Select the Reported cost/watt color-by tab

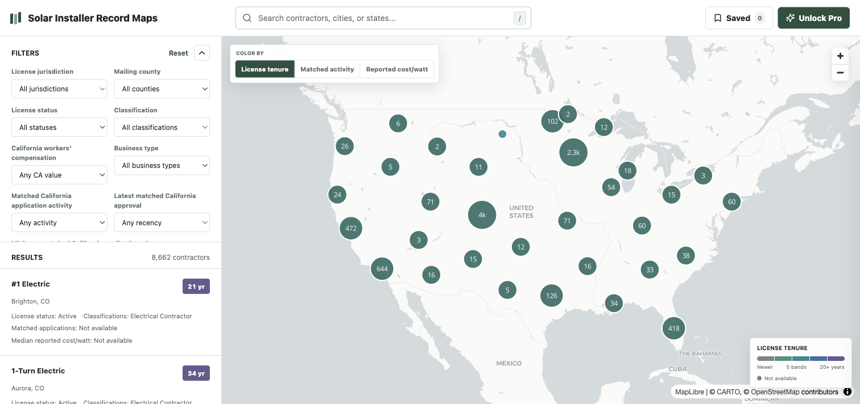pos(397,69)
